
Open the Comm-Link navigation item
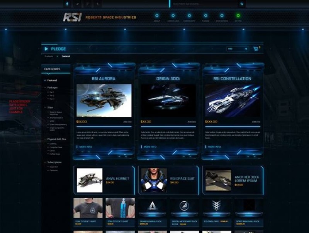tap(173, 17)
